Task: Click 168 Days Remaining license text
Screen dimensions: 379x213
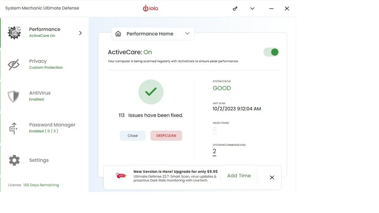Action: pyautogui.click(x=41, y=185)
